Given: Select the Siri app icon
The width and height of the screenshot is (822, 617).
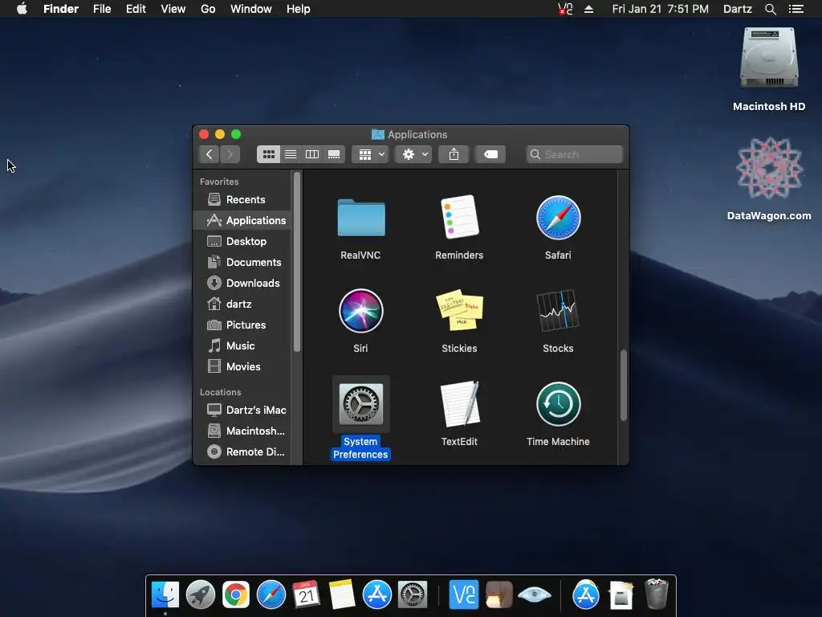Looking at the screenshot, I should point(360,311).
